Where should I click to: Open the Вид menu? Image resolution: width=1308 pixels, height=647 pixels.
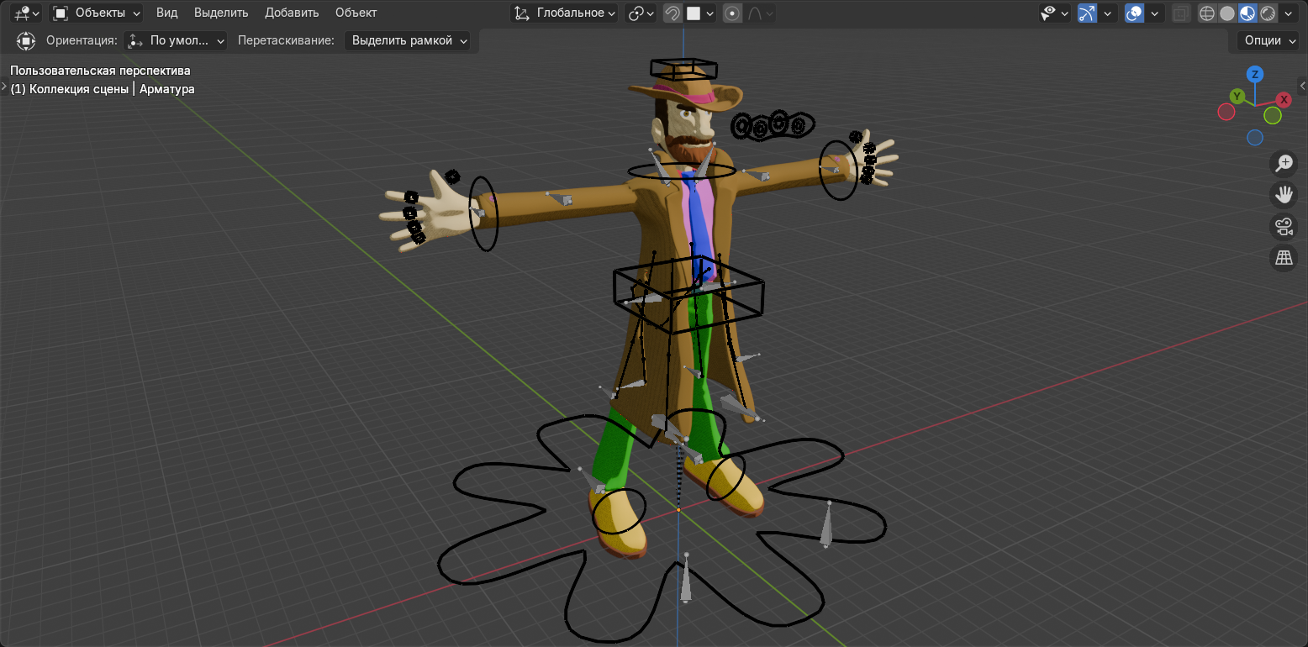(x=166, y=13)
